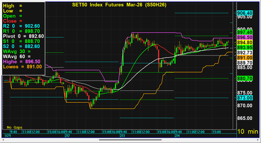Select the Pivot 0 legend entry

(x=23, y=36)
